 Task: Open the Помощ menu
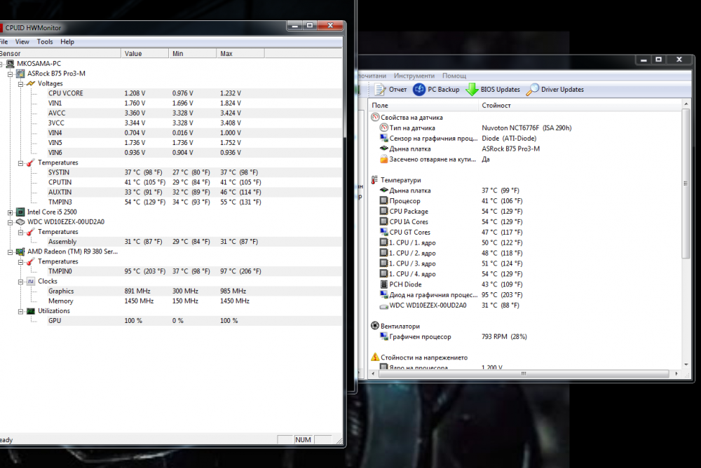[454, 76]
